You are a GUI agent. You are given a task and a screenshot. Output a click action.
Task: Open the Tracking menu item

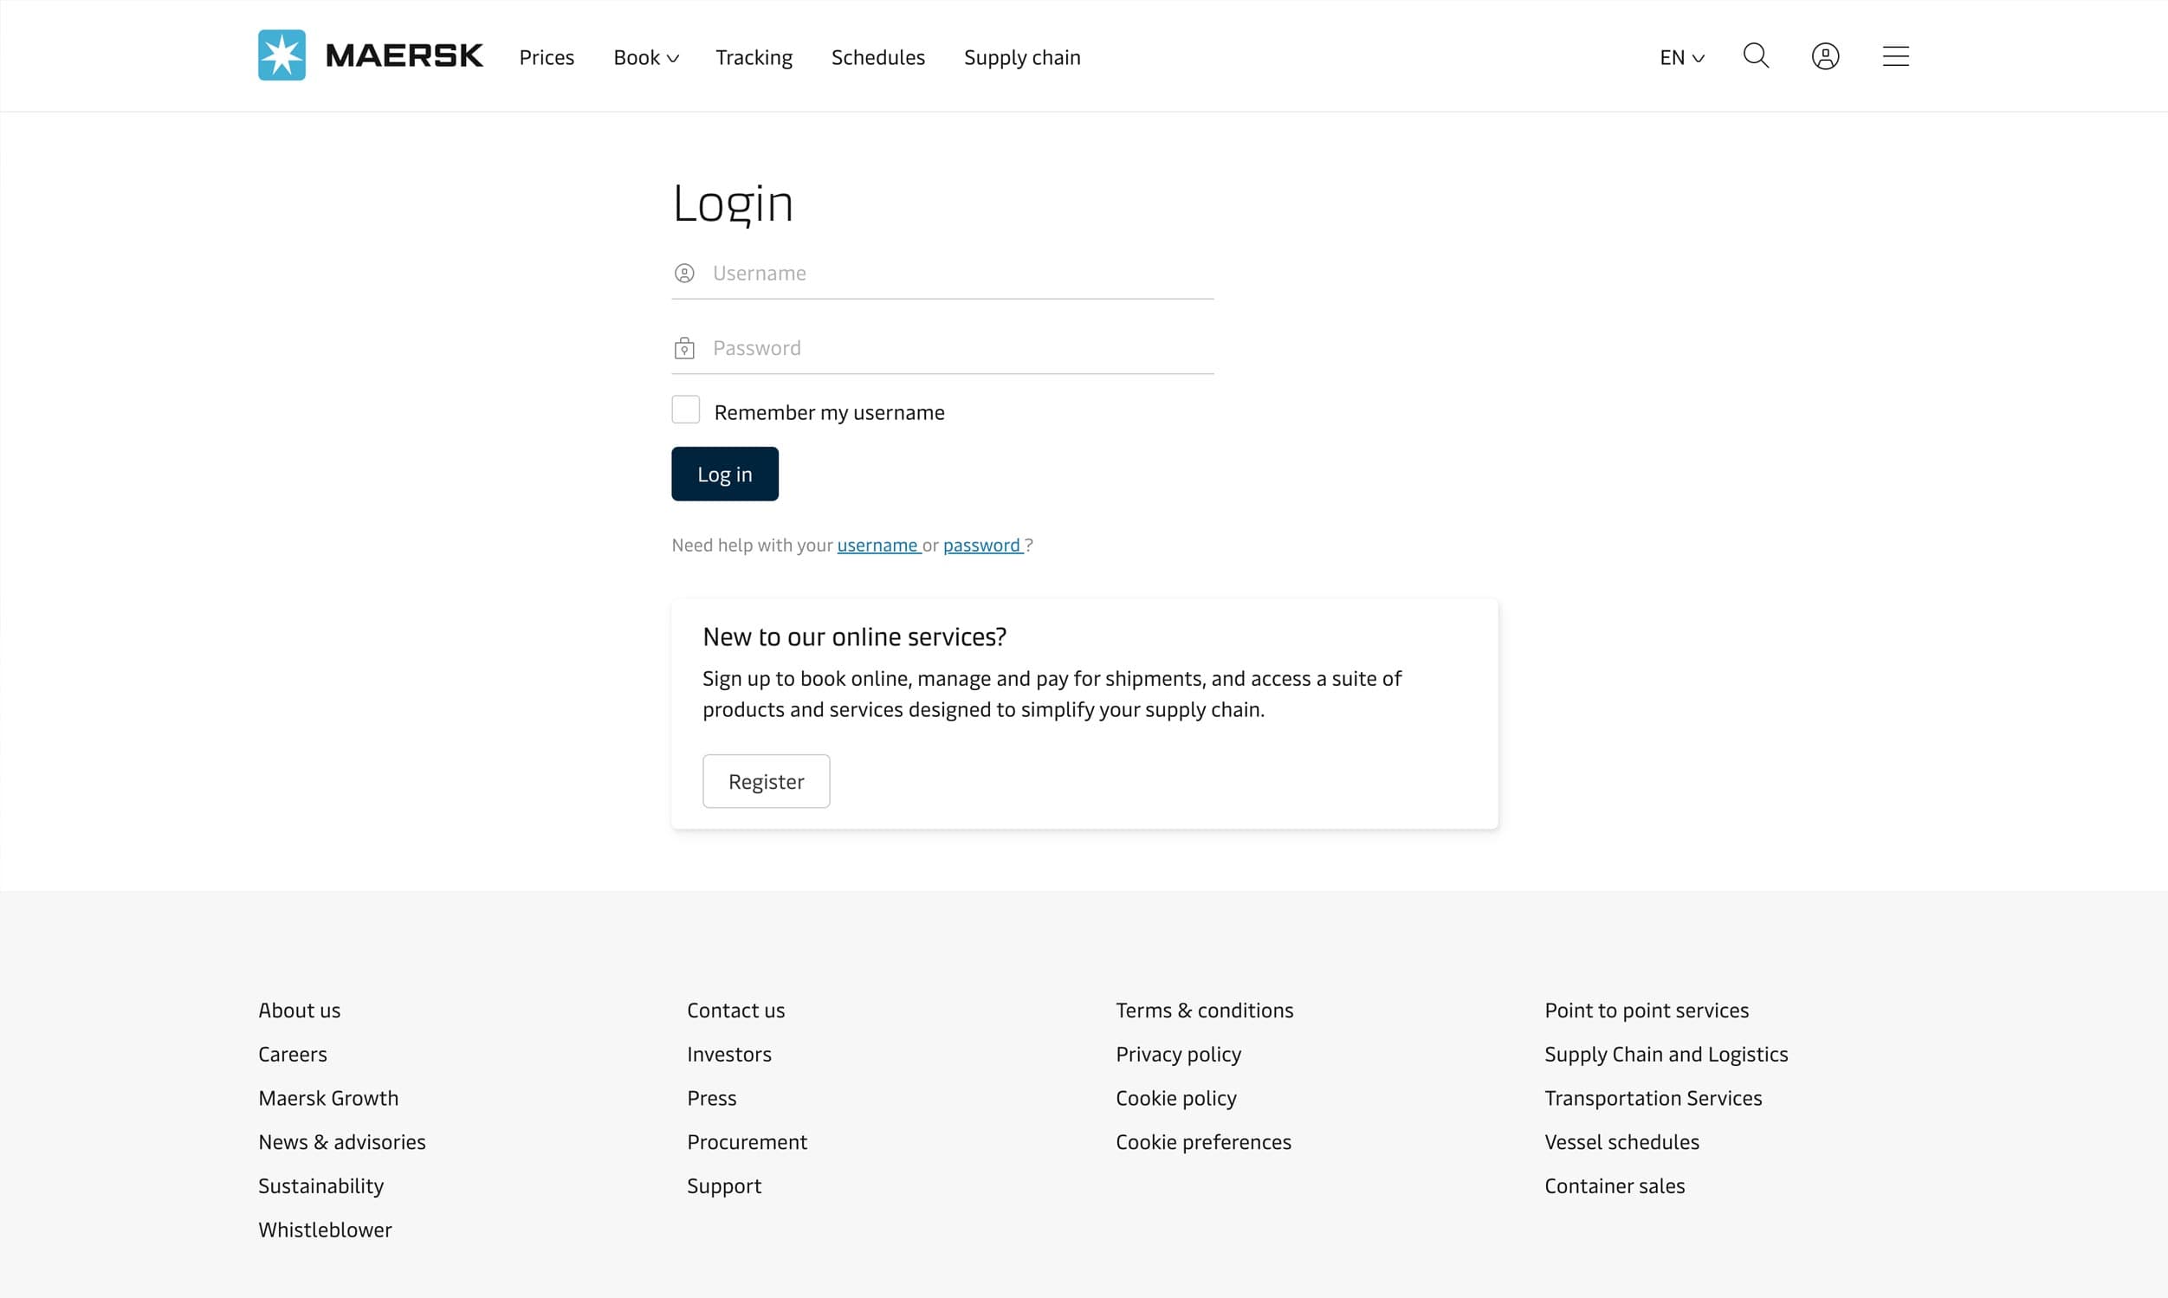coord(754,58)
